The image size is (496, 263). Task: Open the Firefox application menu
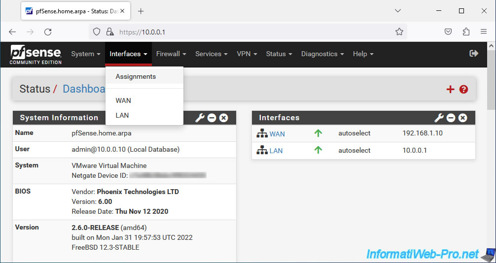483,32
